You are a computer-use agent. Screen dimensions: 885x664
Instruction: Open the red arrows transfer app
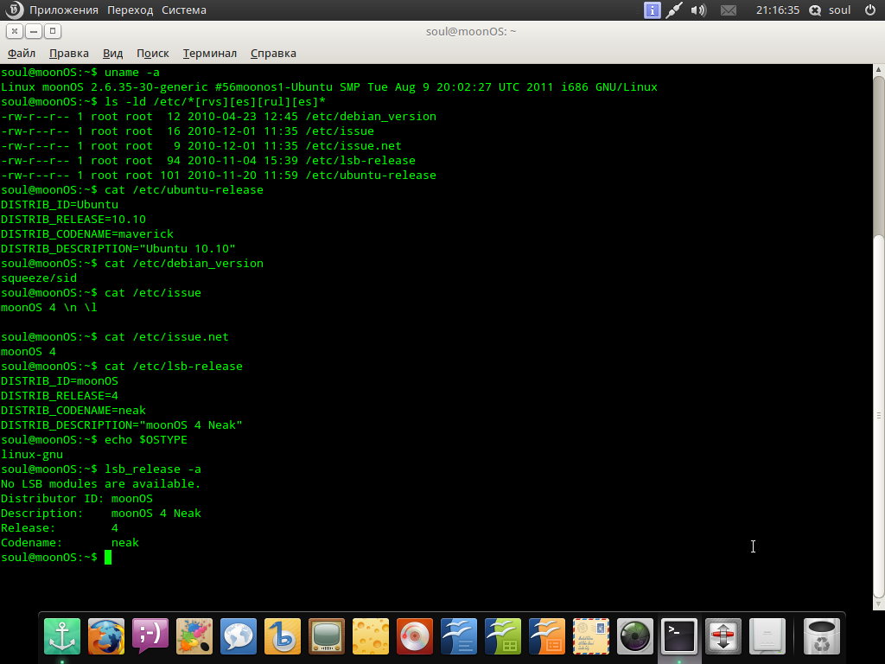[x=723, y=636]
